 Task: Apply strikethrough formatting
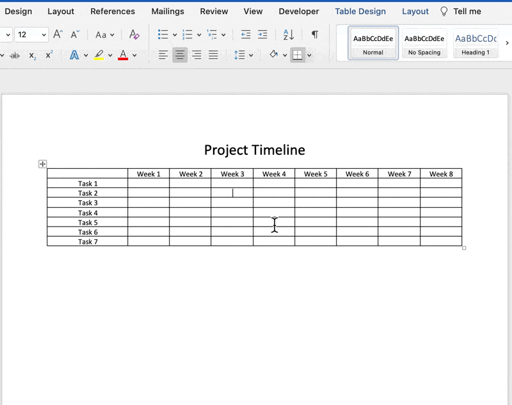[15, 55]
